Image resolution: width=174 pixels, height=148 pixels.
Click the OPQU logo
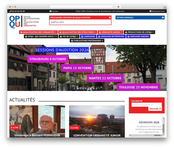tap(24, 22)
